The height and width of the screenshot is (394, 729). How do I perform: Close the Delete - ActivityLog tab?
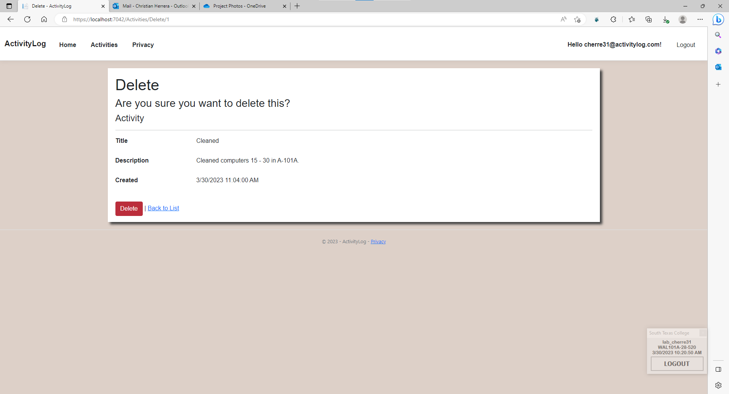(x=103, y=6)
